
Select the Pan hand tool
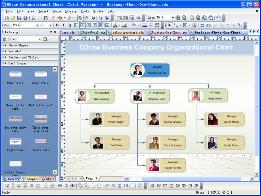[218, 18]
